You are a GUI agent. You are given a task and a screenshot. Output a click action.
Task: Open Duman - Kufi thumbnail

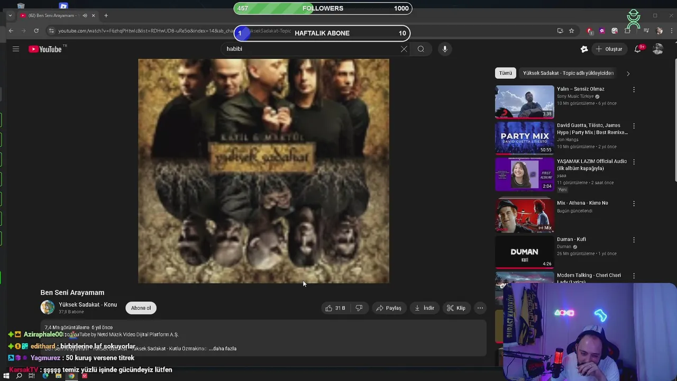pos(525,252)
